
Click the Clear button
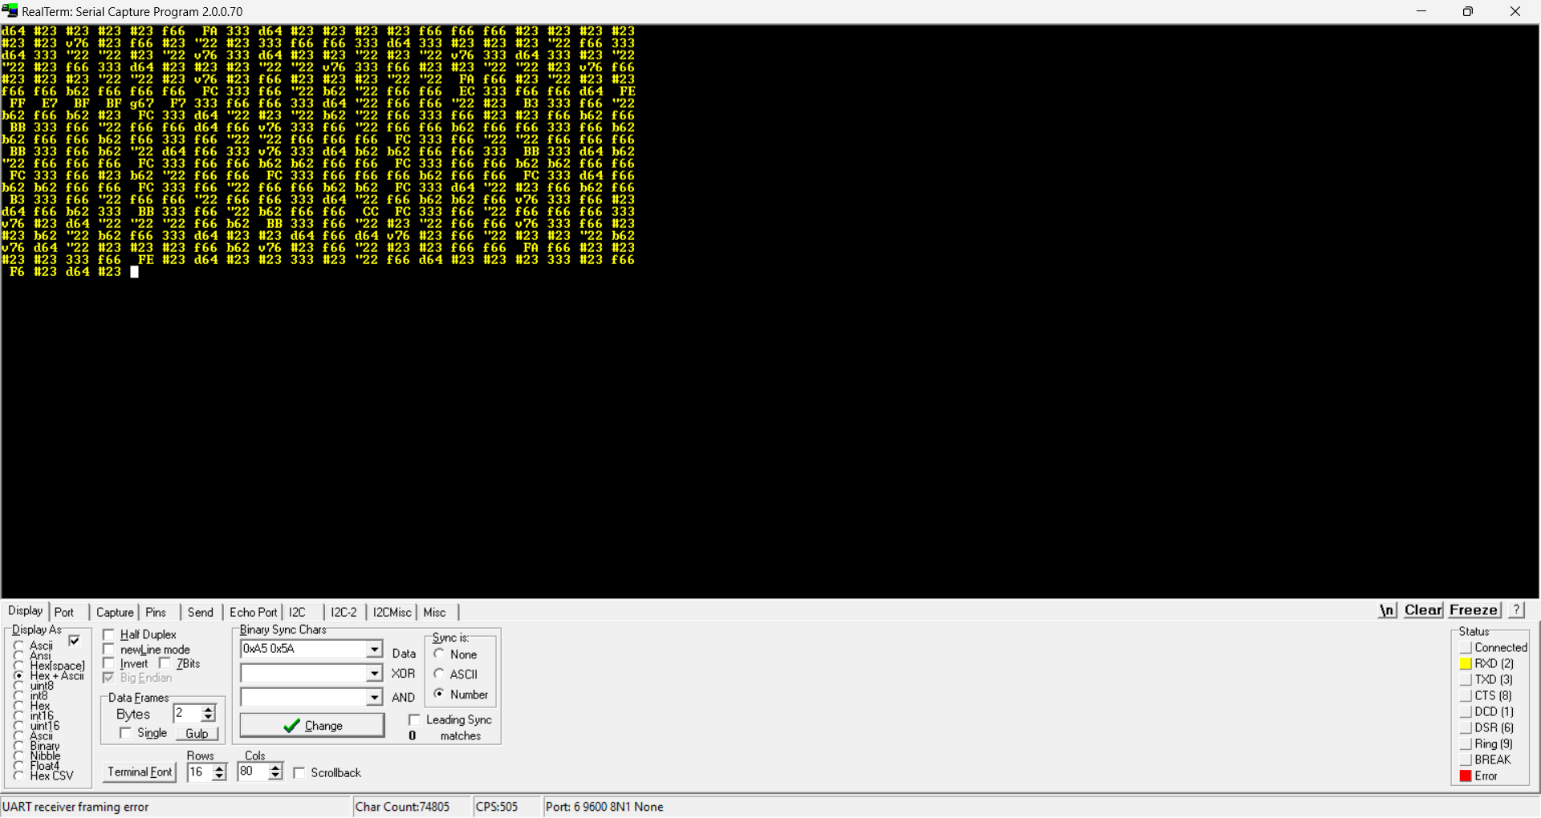(1421, 610)
